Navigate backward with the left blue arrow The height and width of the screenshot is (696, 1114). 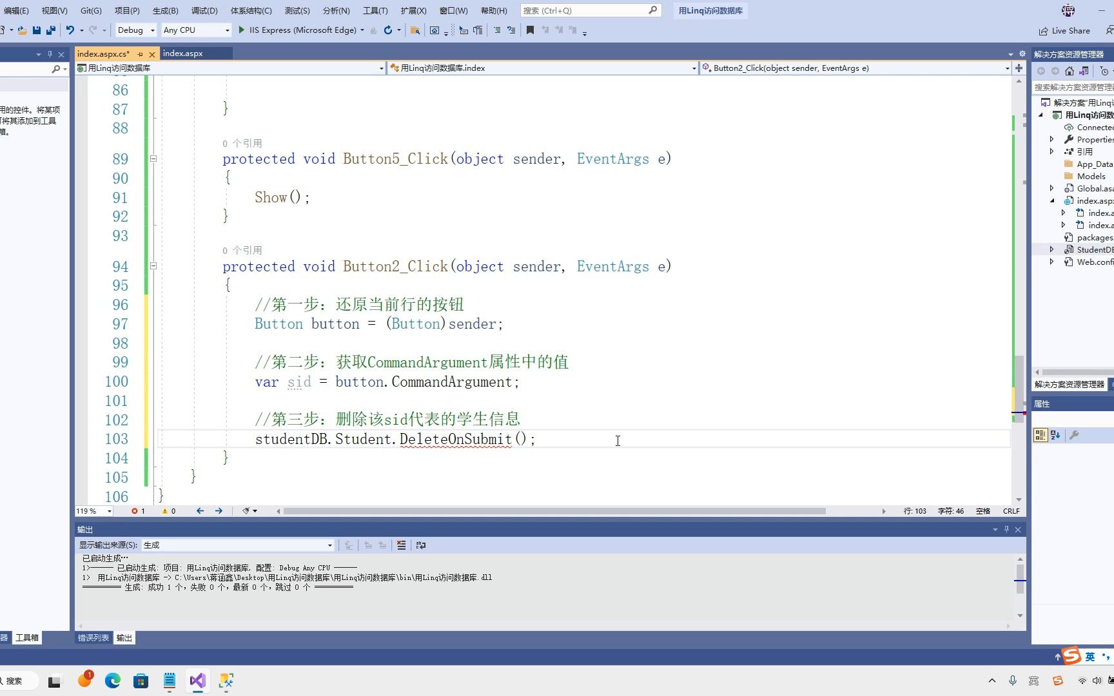tap(200, 511)
